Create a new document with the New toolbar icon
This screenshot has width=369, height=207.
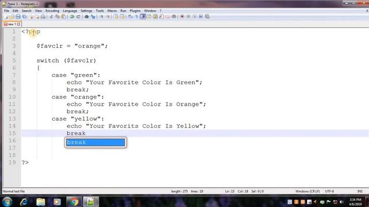pos(6,17)
